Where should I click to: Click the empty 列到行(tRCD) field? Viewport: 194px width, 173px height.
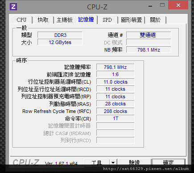click(x=116, y=140)
